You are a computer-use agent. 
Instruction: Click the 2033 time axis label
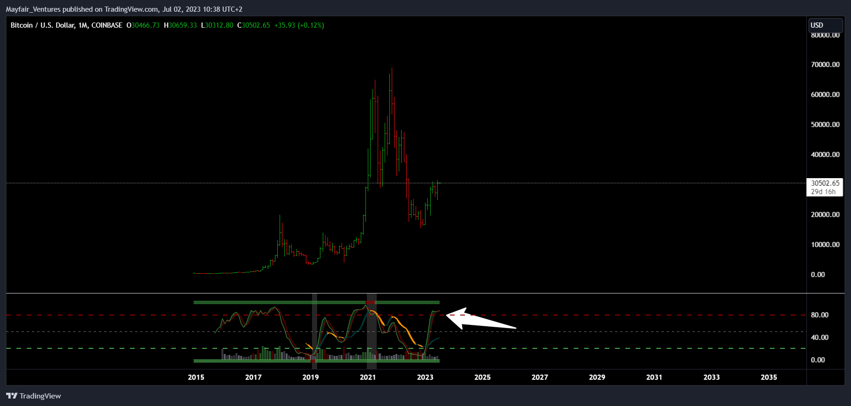point(711,377)
